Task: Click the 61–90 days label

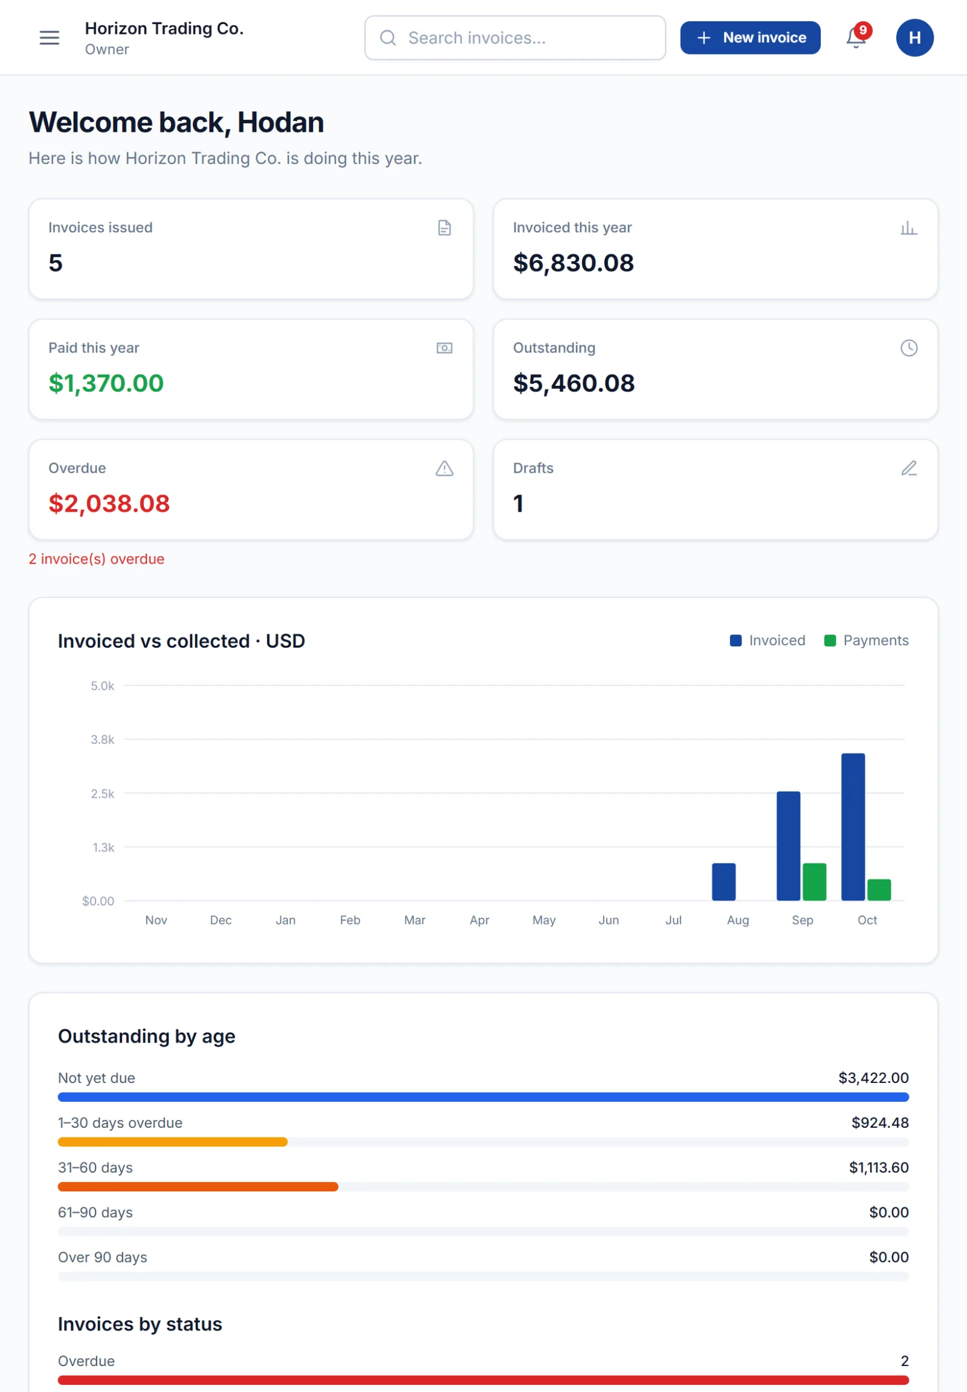Action: pyautogui.click(x=95, y=1212)
